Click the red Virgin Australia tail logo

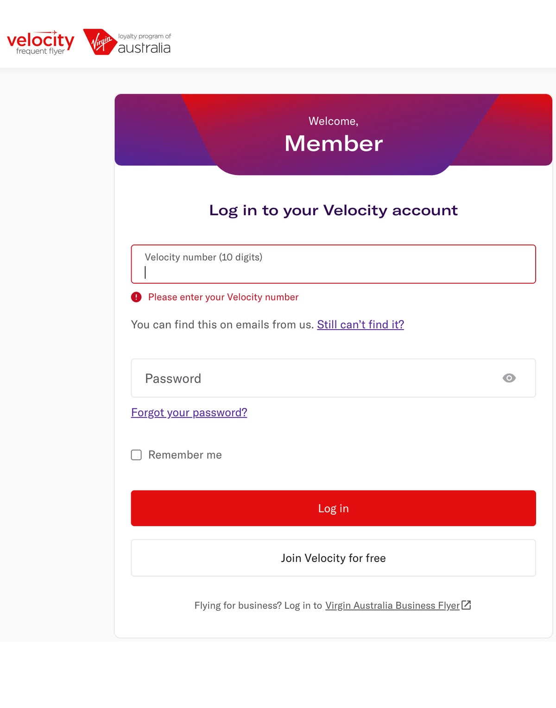99,41
